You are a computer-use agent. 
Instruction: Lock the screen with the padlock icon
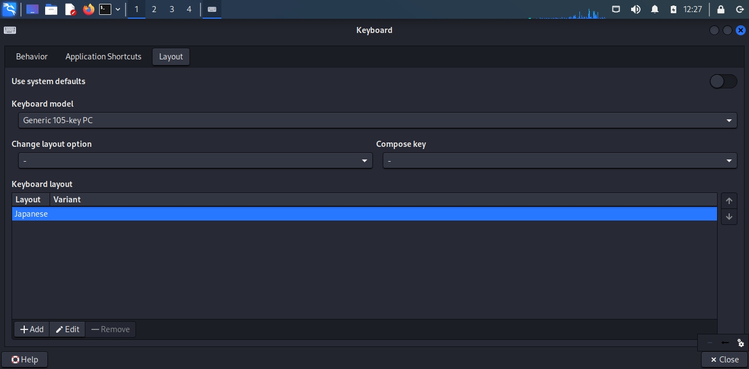[x=721, y=9]
